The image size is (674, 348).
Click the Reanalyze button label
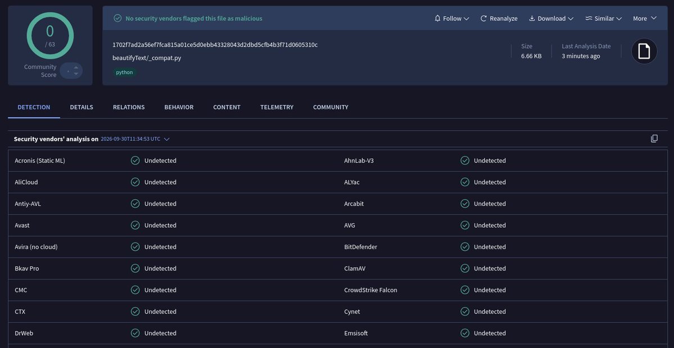tap(503, 19)
